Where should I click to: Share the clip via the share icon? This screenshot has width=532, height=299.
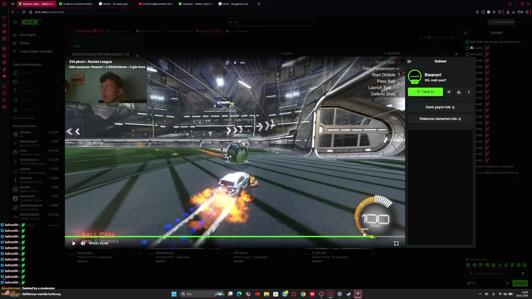[448, 92]
